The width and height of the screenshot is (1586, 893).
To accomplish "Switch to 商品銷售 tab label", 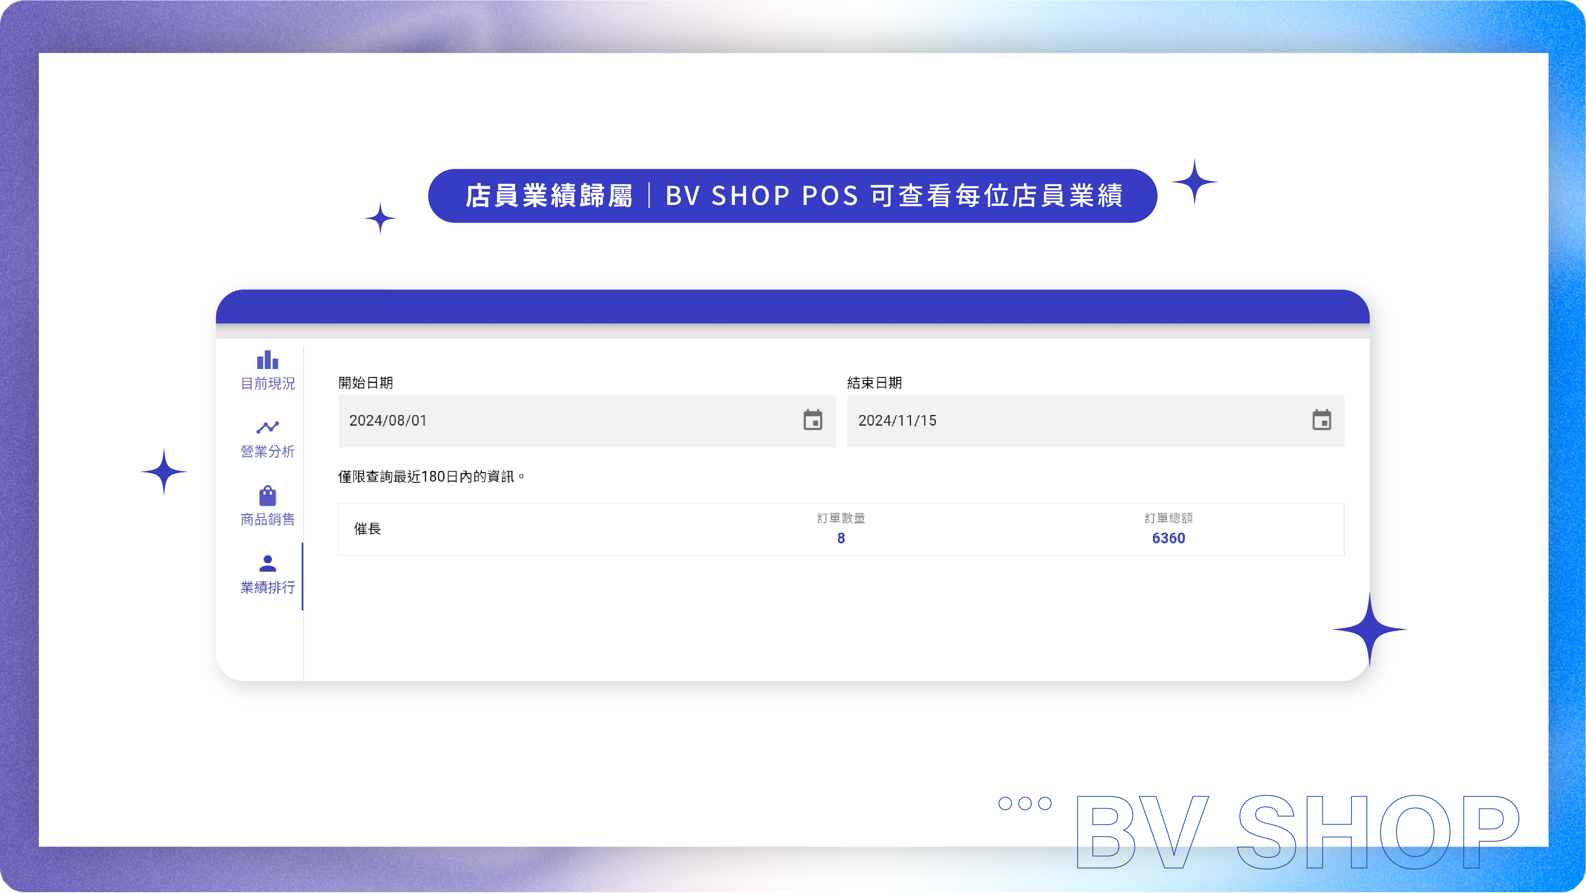I will (267, 519).
